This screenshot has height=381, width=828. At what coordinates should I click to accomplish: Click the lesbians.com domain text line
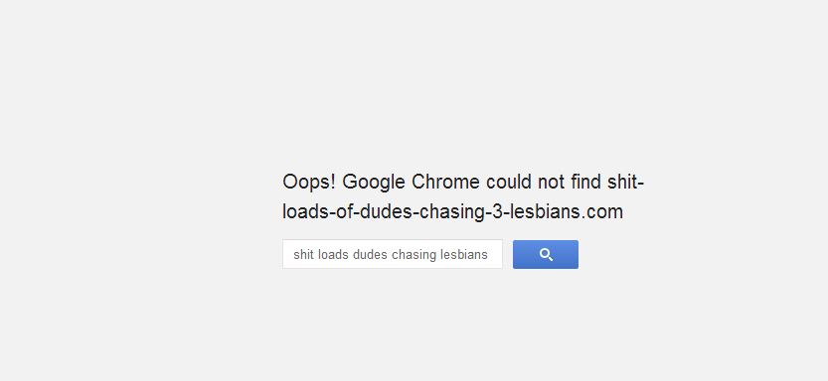(x=452, y=212)
